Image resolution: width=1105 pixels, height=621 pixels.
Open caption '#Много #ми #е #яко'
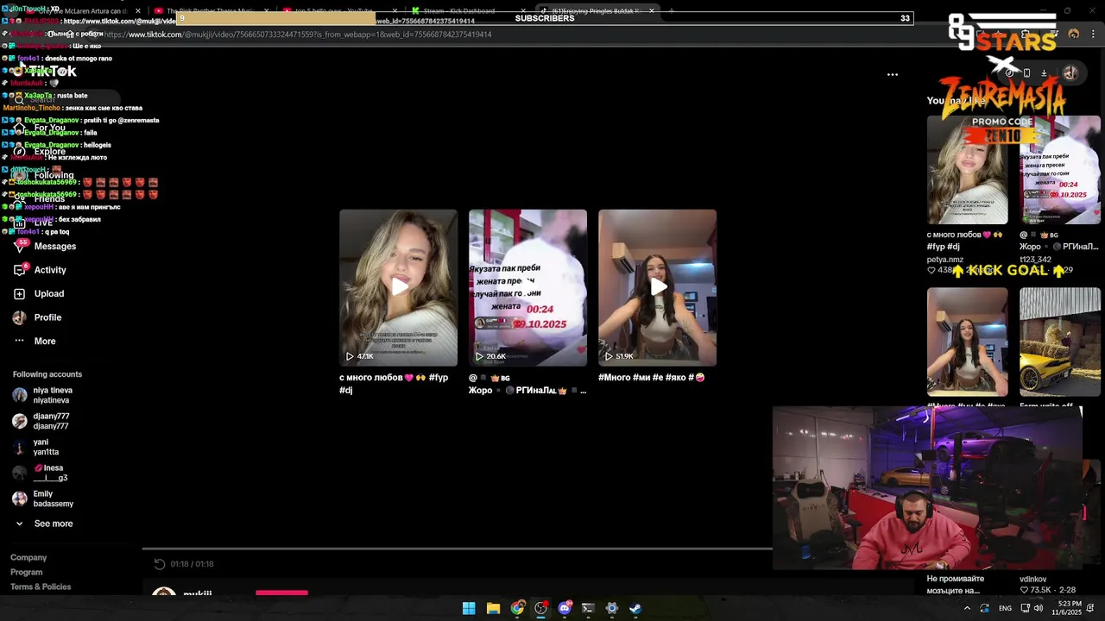coord(651,378)
